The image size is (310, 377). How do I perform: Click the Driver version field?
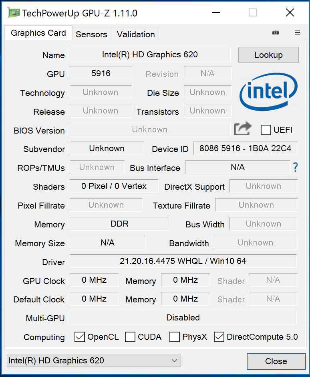pyautogui.click(x=183, y=261)
